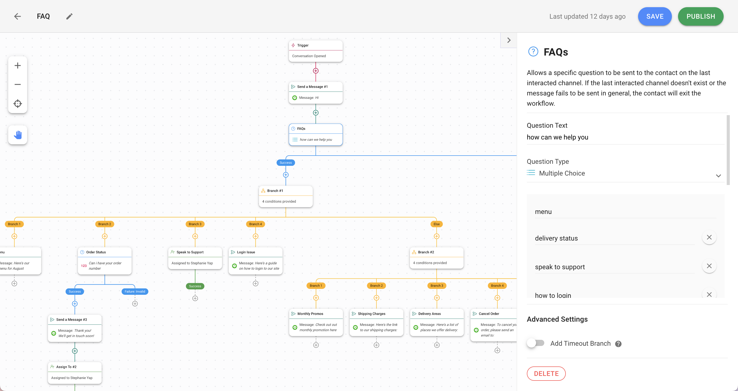
Task: Click the collapse right panel chevron
Action: [x=509, y=40]
